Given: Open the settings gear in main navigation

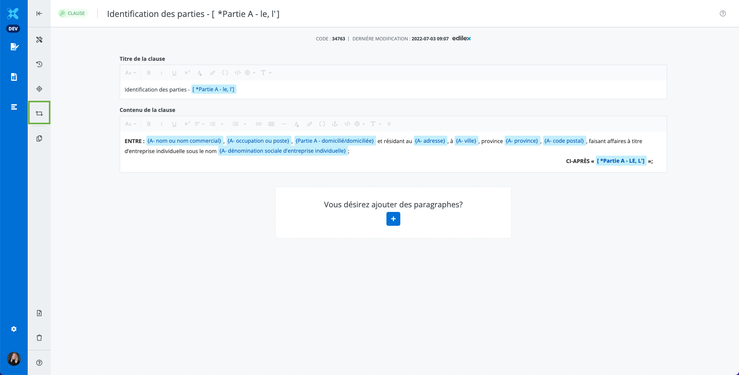Looking at the screenshot, I should click(x=14, y=329).
